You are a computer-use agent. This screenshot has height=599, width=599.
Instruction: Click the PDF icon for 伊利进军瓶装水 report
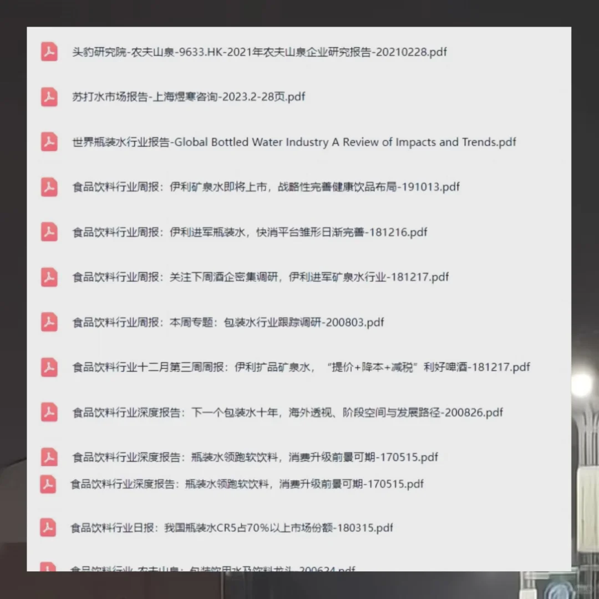click(49, 232)
